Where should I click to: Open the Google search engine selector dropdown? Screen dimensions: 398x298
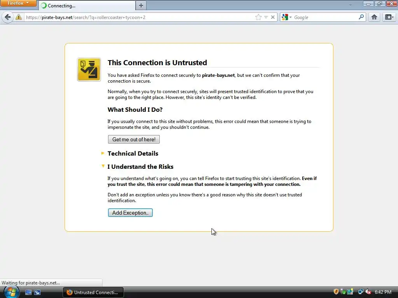tap(287, 17)
